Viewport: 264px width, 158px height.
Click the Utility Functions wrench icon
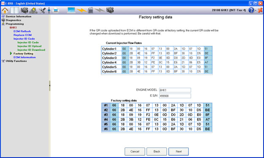[x=3, y=61]
